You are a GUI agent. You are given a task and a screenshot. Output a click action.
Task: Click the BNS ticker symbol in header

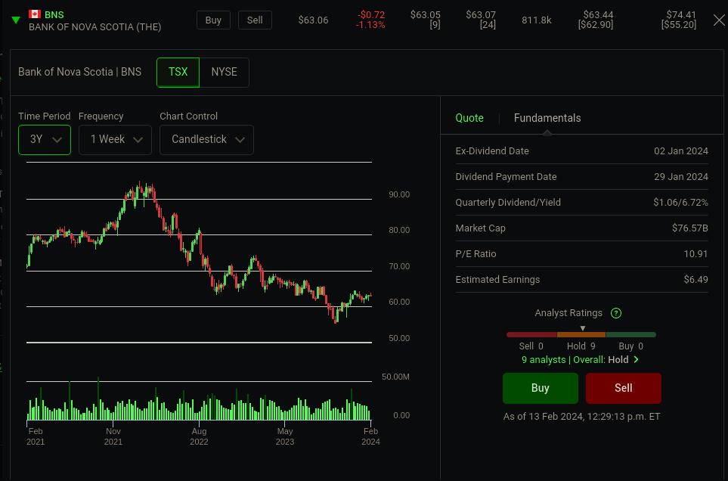[x=54, y=14]
